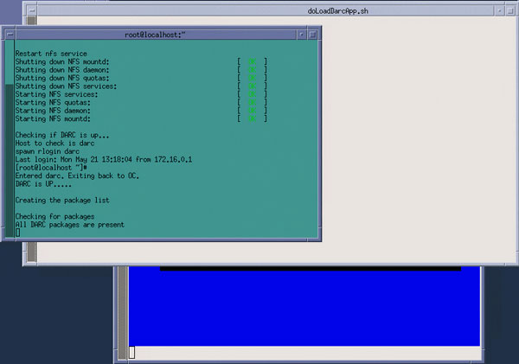Maximize the doLoadDarcApp.sh window
519x364 pixels.
point(512,10)
